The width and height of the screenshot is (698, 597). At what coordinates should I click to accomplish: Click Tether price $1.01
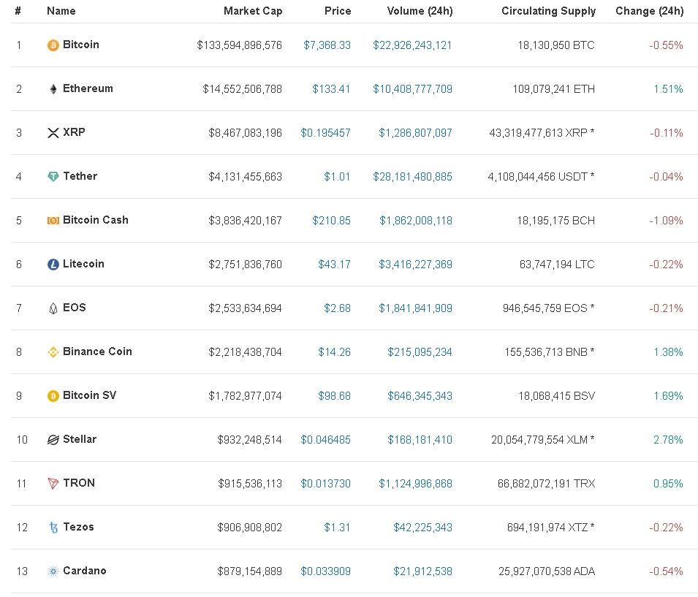tap(337, 177)
